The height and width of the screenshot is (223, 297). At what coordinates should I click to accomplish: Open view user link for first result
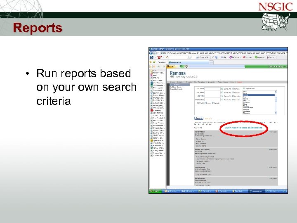273,132
